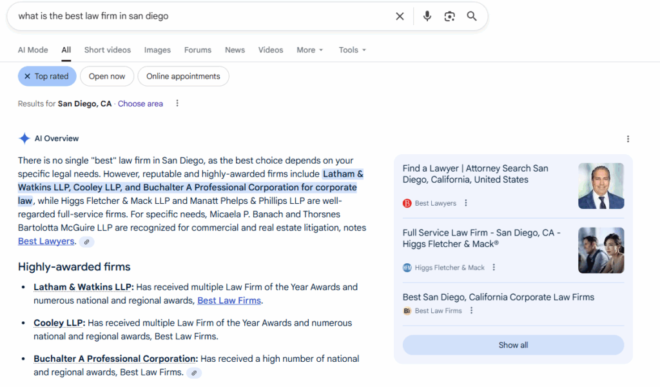The width and height of the screenshot is (660, 387).
Task: Switch to the Images tab
Action: tap(157, 50)
